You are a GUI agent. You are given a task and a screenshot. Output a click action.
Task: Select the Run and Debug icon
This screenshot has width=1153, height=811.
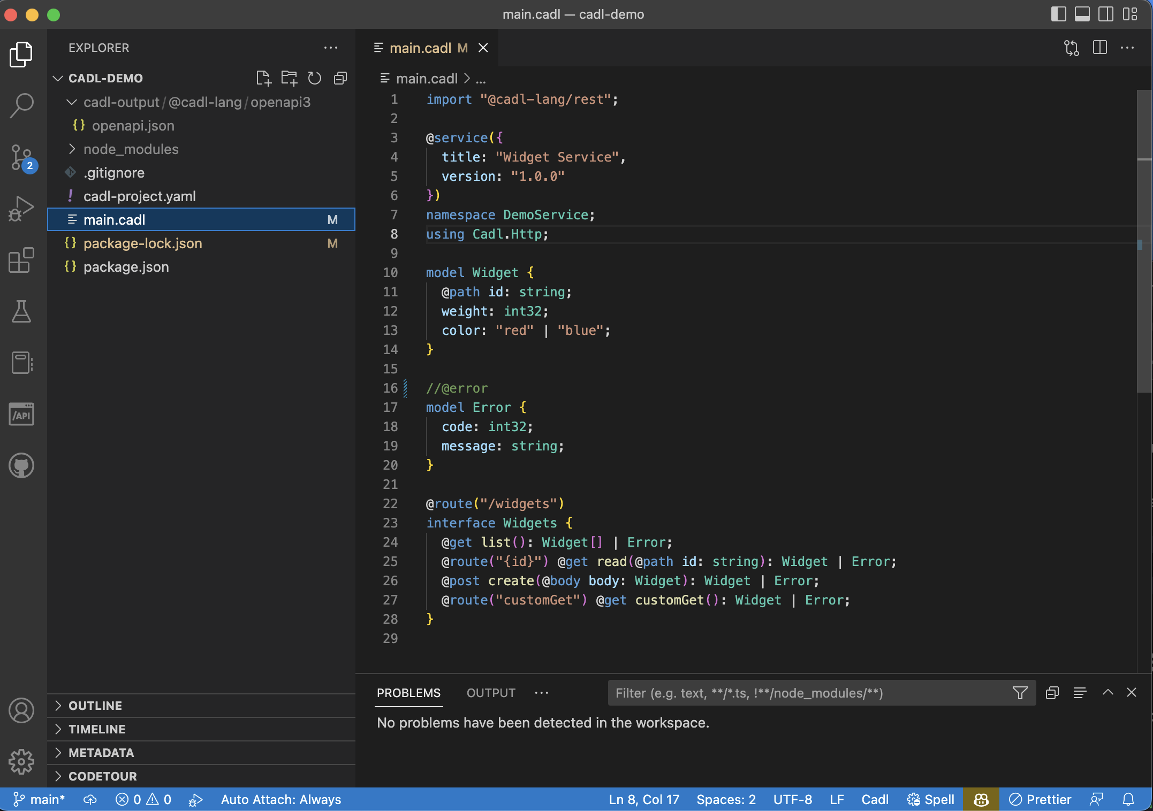click(21, 208)
